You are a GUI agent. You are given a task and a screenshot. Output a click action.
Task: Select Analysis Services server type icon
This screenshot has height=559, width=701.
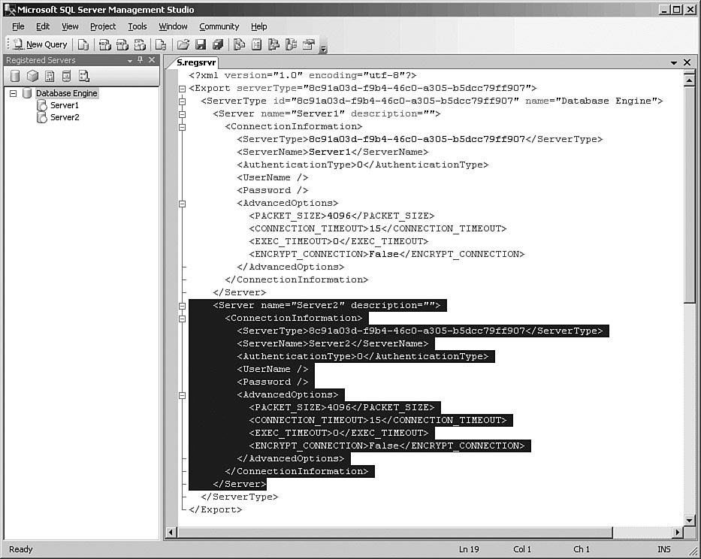pyautogui.click(x=32, y=76)
